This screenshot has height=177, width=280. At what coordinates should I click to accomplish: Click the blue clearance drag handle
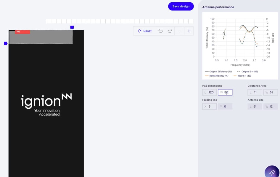click(x=72, y=27)
